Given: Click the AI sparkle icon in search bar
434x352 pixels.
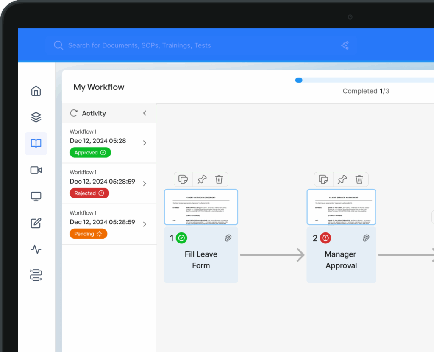Looking at the screenshot, I should [345, 45].
